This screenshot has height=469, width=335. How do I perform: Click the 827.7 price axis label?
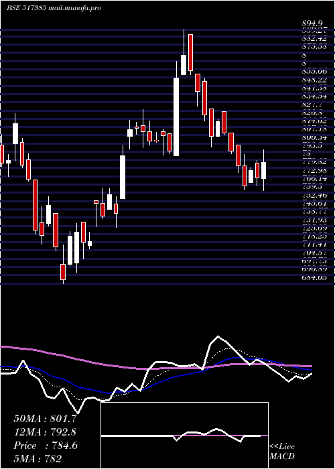pyautogui.click(x=311, y=105)
